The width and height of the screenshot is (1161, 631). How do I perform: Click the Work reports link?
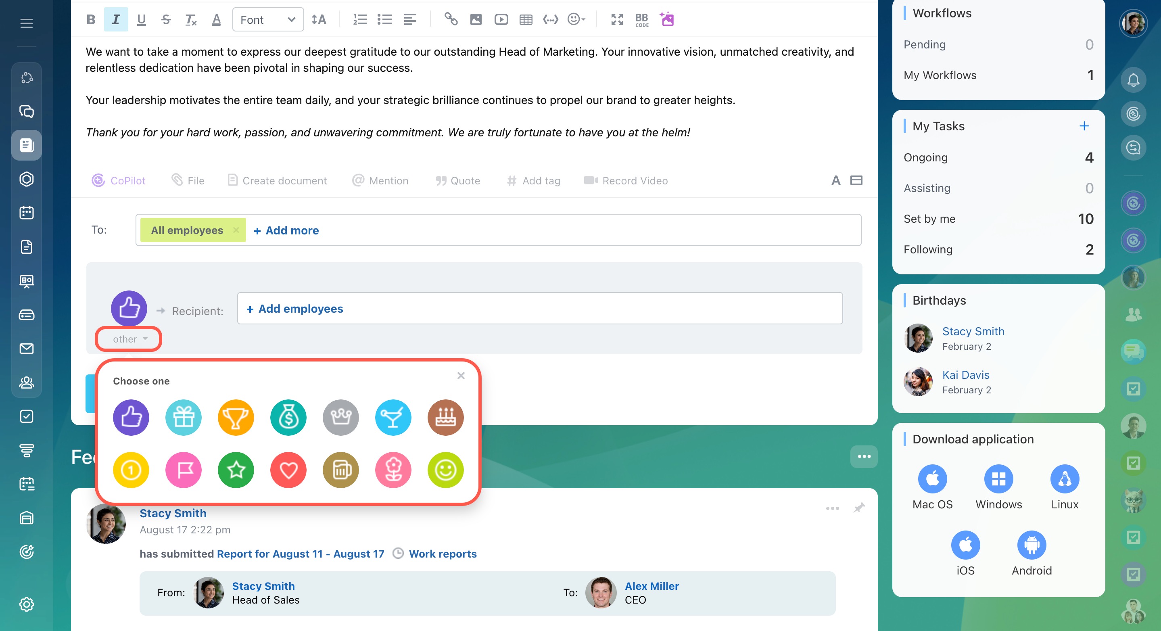(x=443, y=554)
